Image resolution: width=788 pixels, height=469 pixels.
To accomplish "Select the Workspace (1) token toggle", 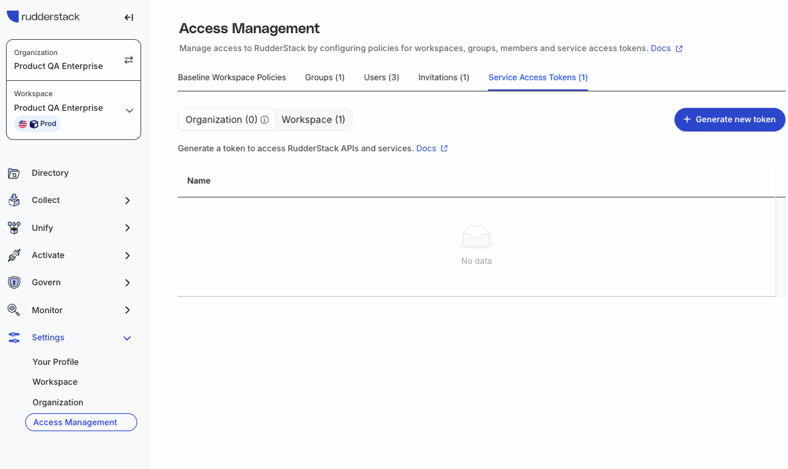I will (x=313, y=120).
